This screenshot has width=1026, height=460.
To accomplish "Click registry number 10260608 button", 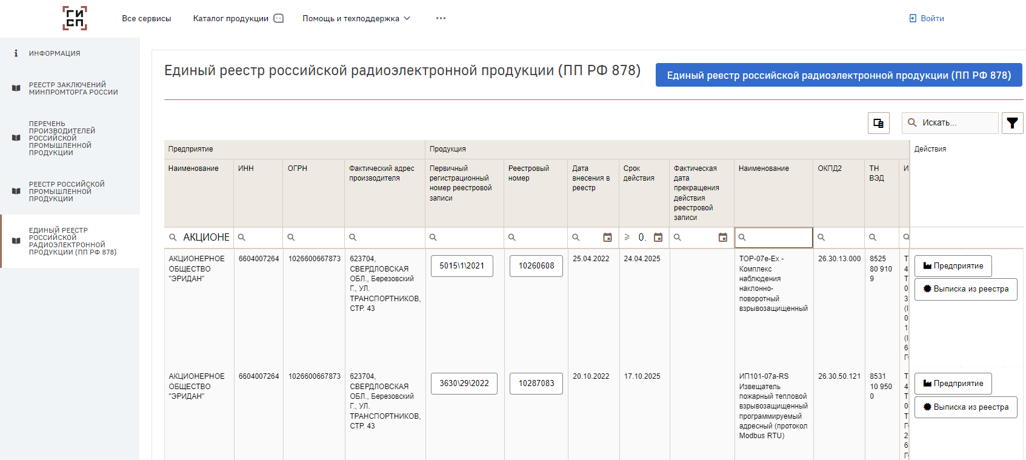I will tap(536, 265).
